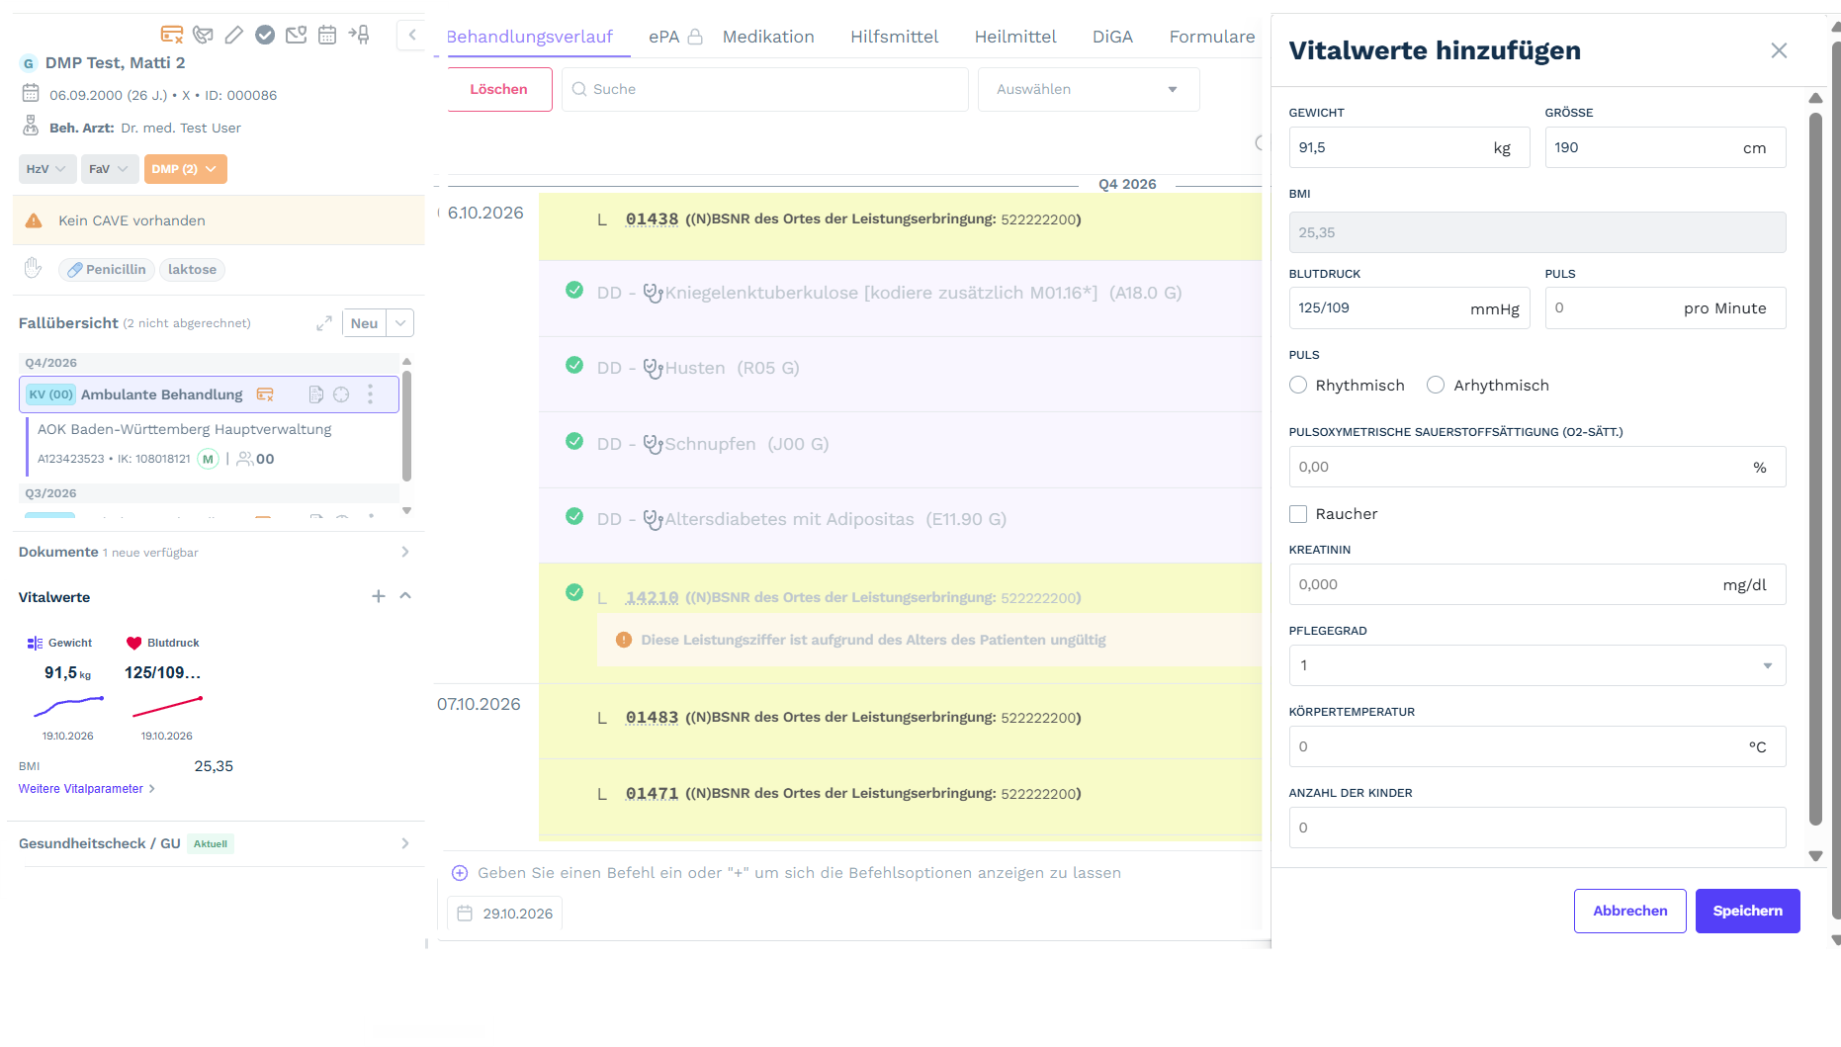1841x1047 pixels.
Task: Click the Suche search field
Action: coord(765,89)
